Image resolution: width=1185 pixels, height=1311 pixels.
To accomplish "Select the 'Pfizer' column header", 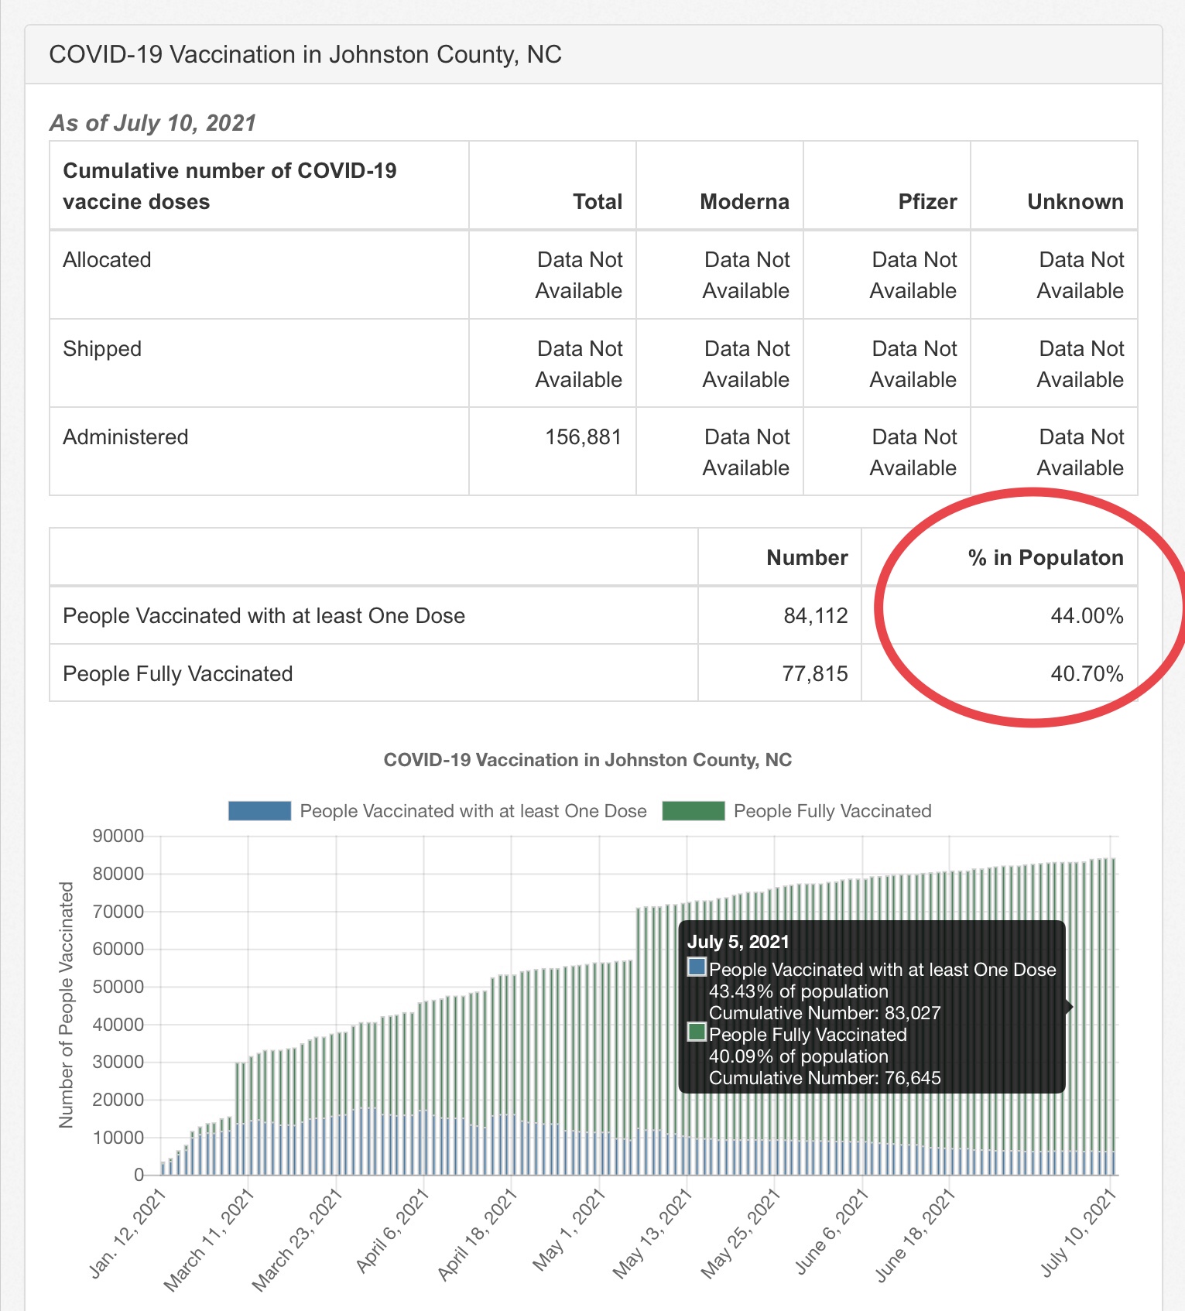I will coord(926,202).
